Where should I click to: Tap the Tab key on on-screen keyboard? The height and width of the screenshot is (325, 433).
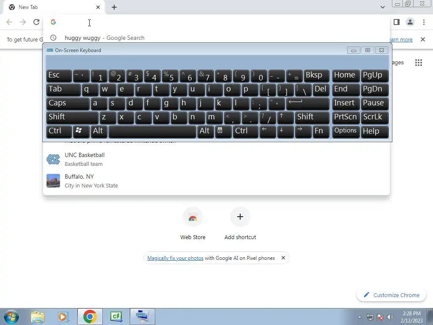(x=63, y=90)
